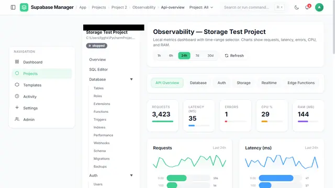Open the user avatar menu
This screenshot has height=188, width=335.
tap(319, 7)
